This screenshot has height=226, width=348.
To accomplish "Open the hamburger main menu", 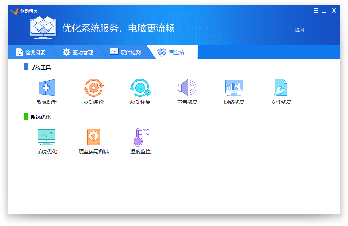I will 316,11.
